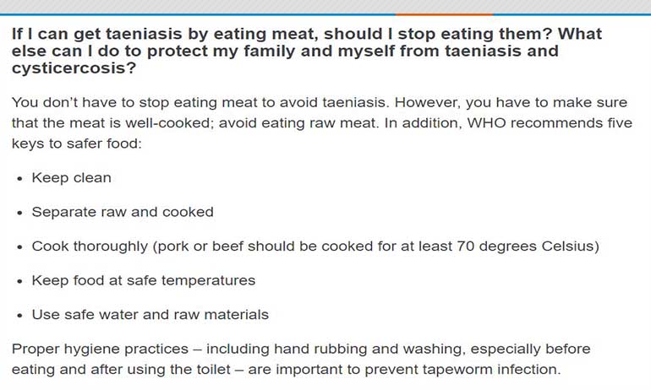Screen dimensions: 651x390
Task: Click the gray striped bar at top
Action: (x=325, y=6)
